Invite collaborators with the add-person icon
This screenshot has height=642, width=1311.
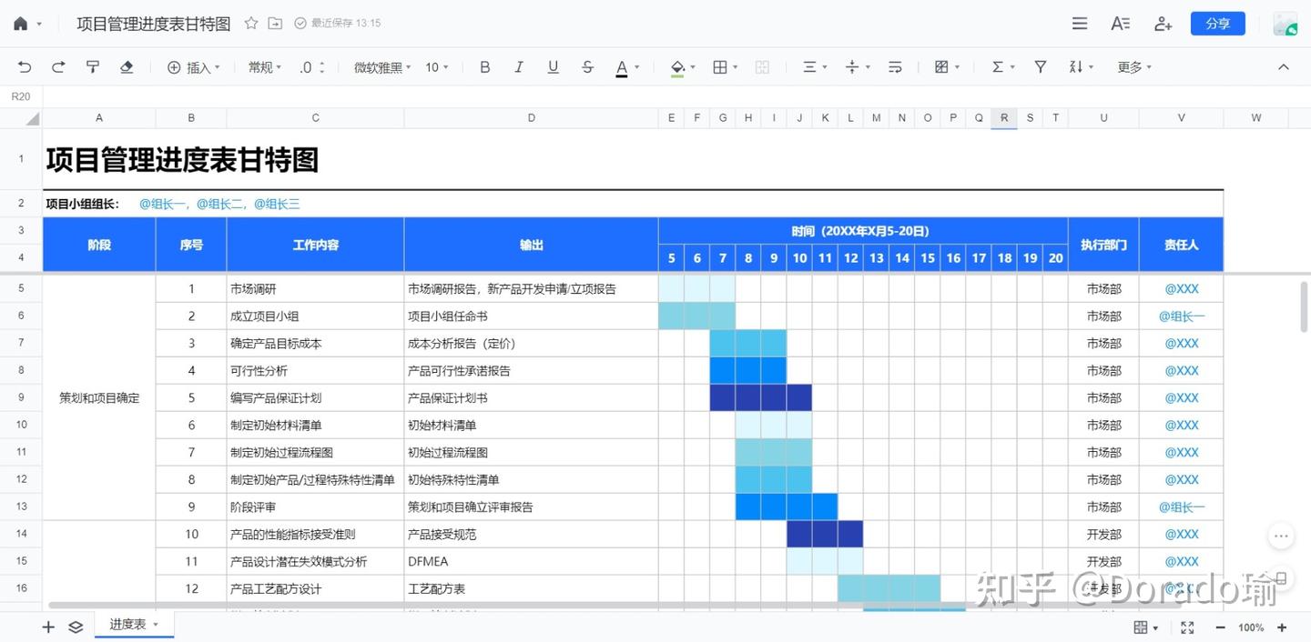(1163, 24)
